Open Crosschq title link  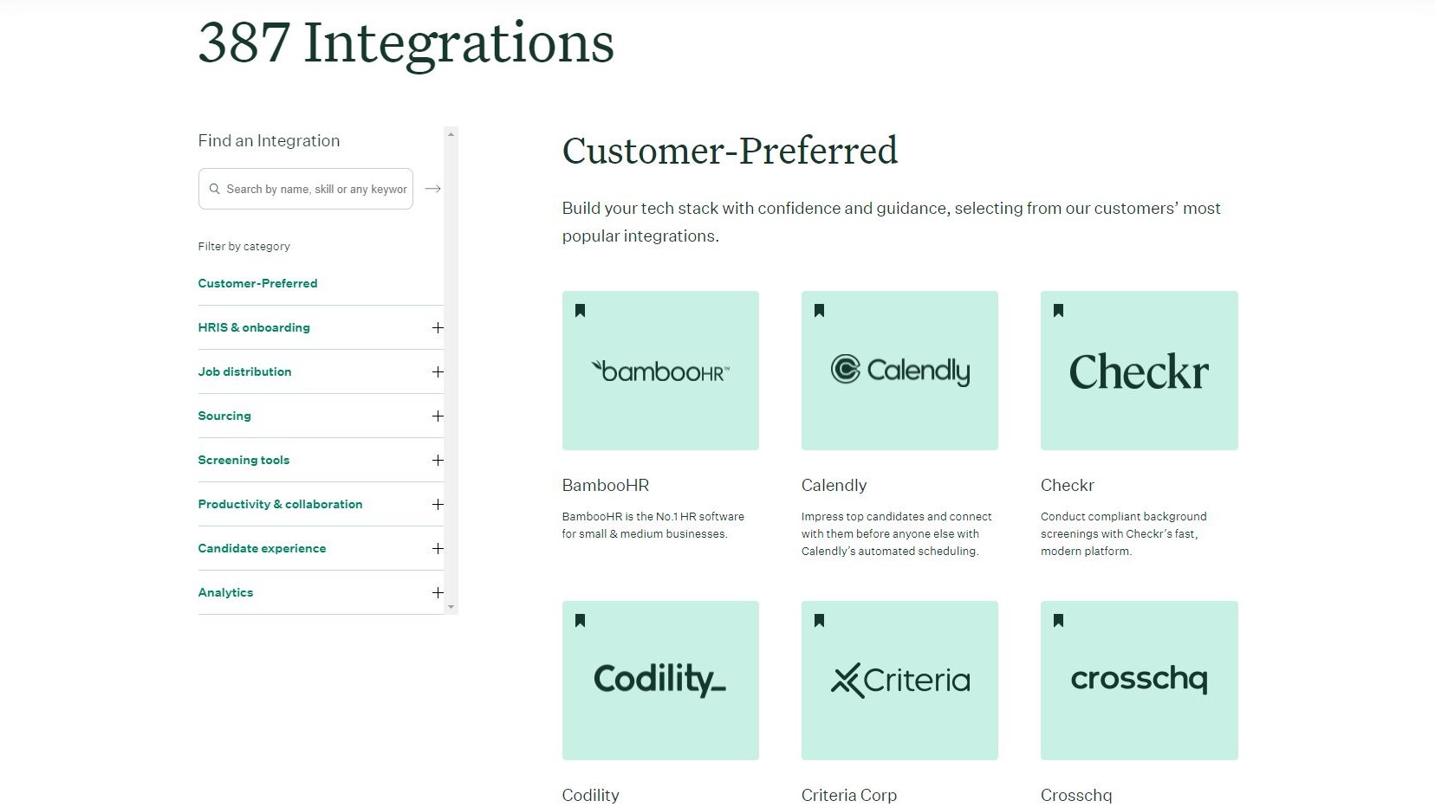click(x=1076, y=795)
